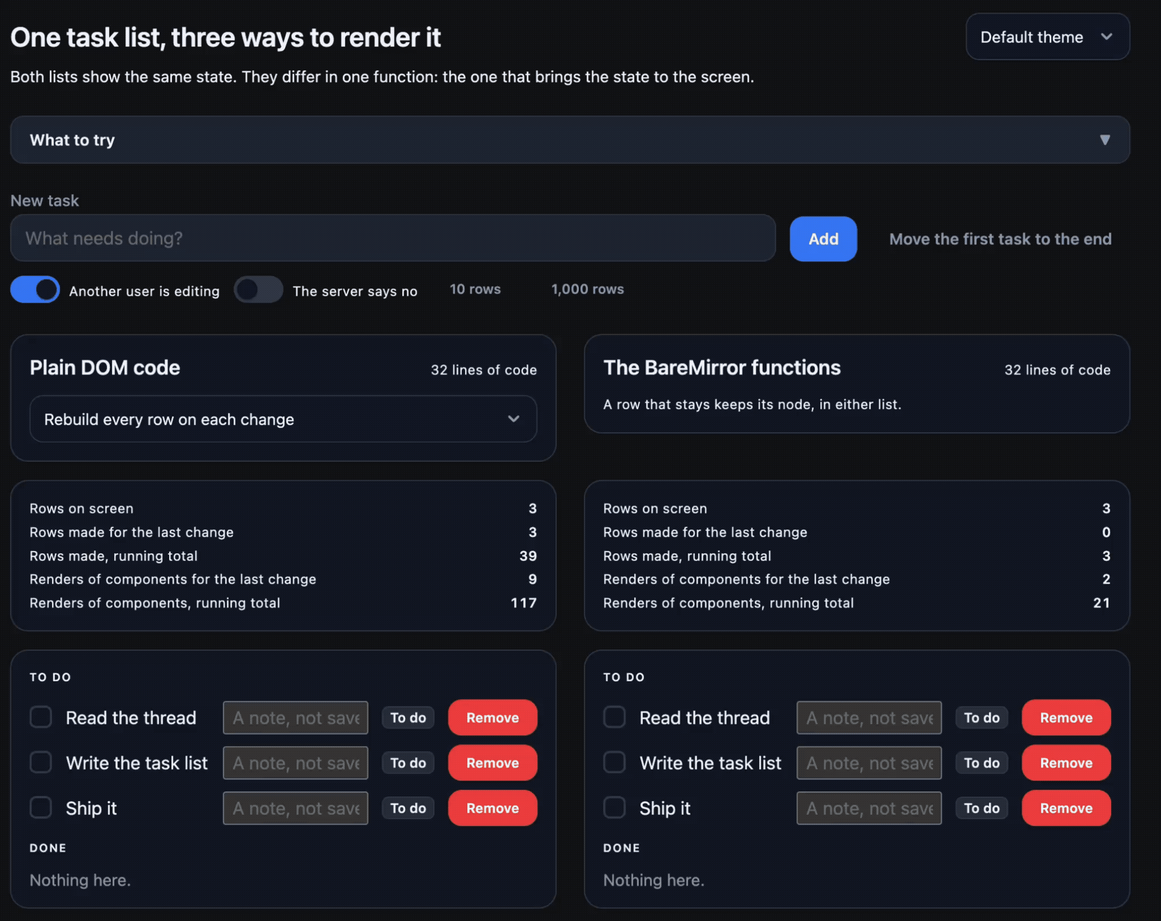This screenshot has height=921, width=1161.
Task: Click A row that stays keeps its node text
Action: tap(752, 404)
